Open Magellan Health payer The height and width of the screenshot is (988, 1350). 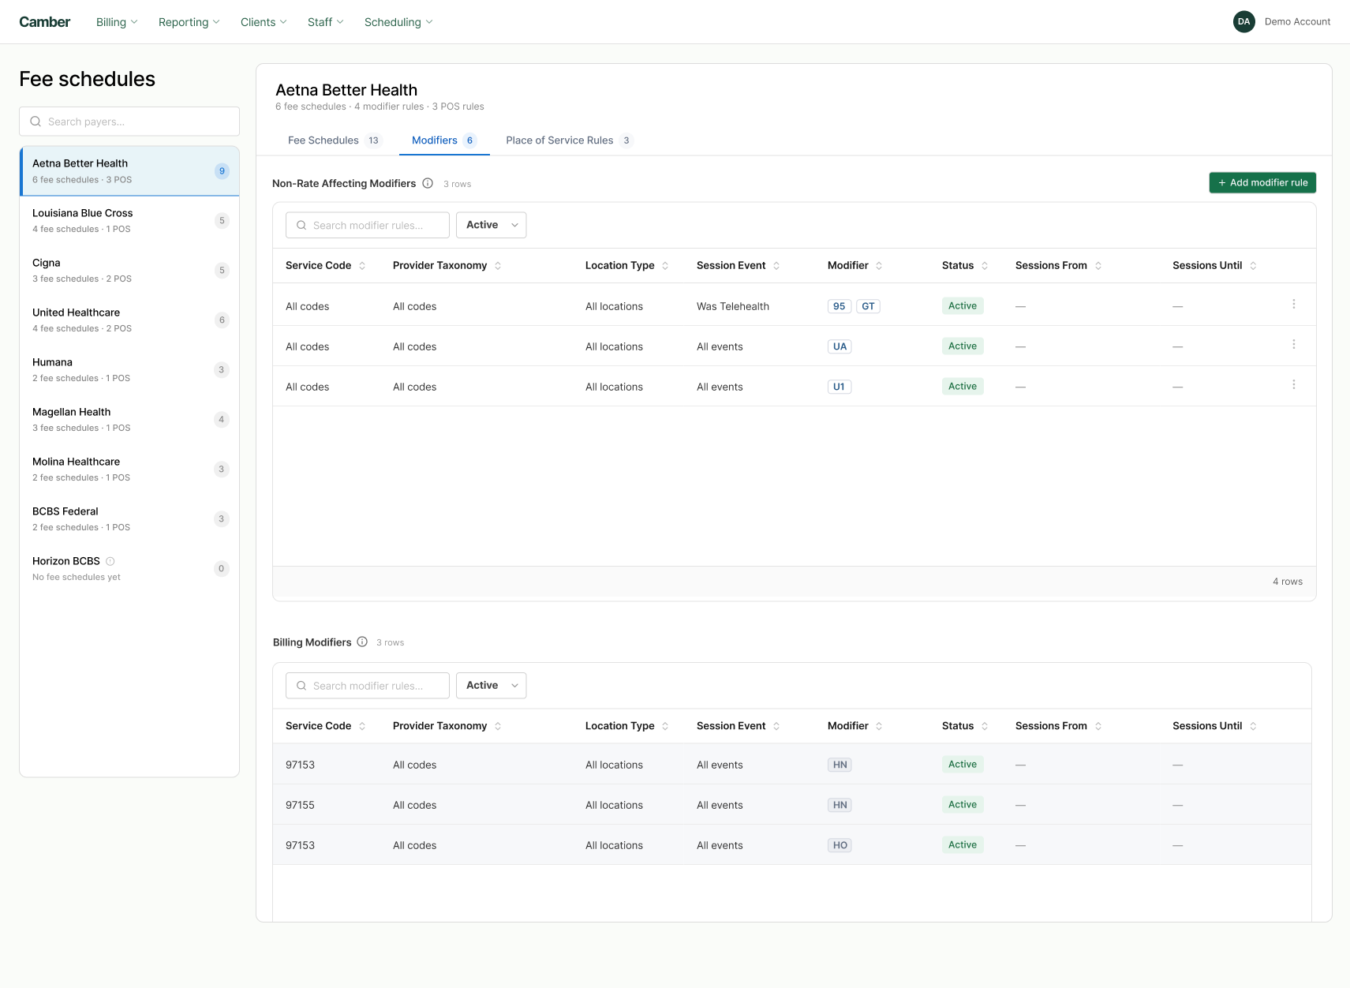pyautogui.click(x=129, y=420)
